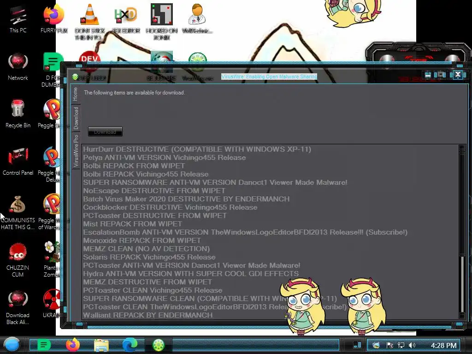Open the This PC desktop icon
The height and width of the screenshot is (354, 472).
pyautogui.click(x=18, y=19)
